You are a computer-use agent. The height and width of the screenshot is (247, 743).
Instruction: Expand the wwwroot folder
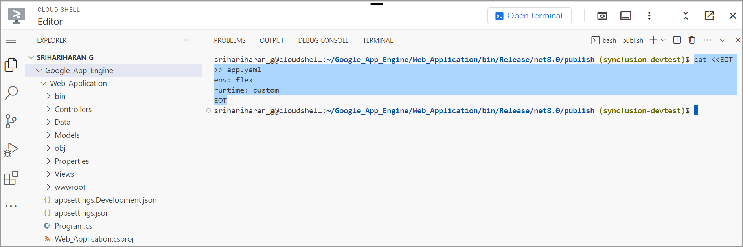point(48,187)
